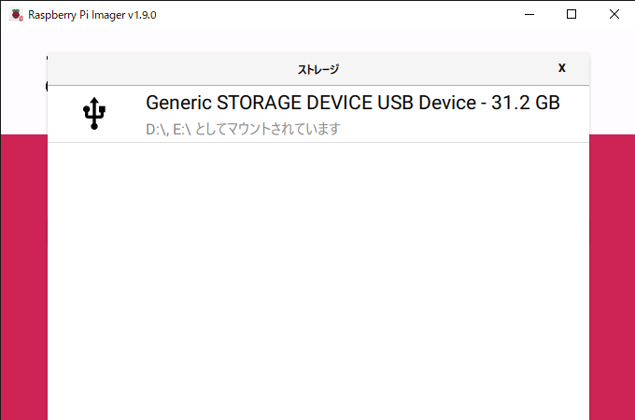
Task: Click empty white list area below the device
Action: [x=318, y=279]
